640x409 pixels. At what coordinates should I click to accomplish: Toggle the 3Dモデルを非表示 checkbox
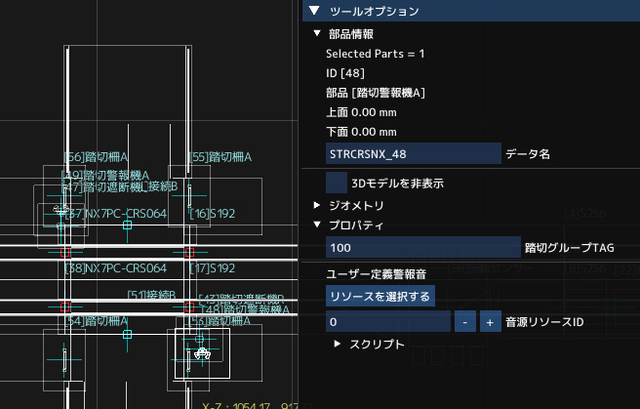[x=337, y=182]
